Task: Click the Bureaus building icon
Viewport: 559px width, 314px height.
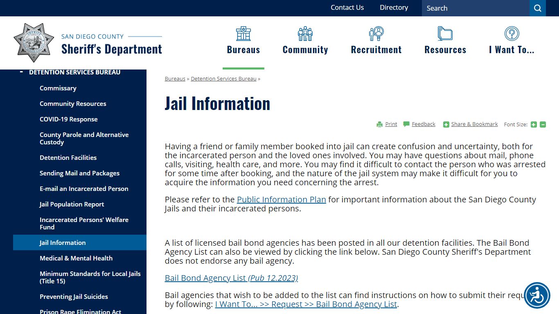Action: [x=243, y=34]
